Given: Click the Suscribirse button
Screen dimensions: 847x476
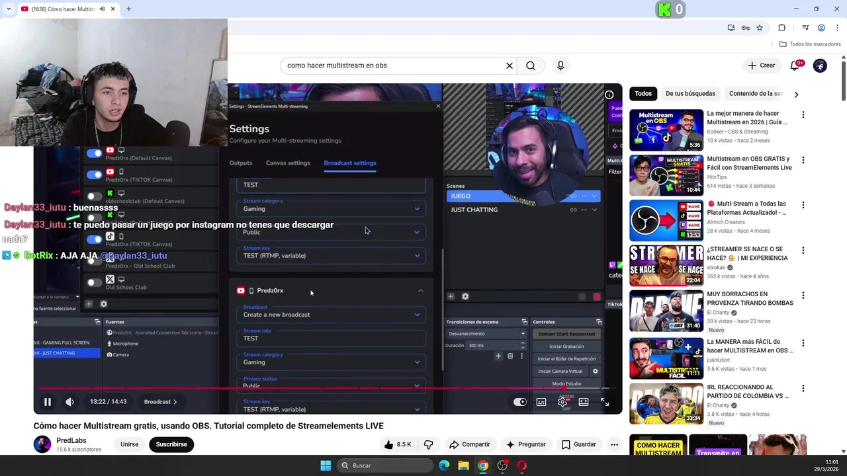Looking at the screenshot, I should (171, 444).
